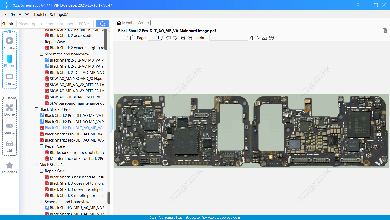Viewport: 390px width, 220px height.
Task: Collapse the Black Shark 3 Repair Case group
Action: [x=41, y=171]
